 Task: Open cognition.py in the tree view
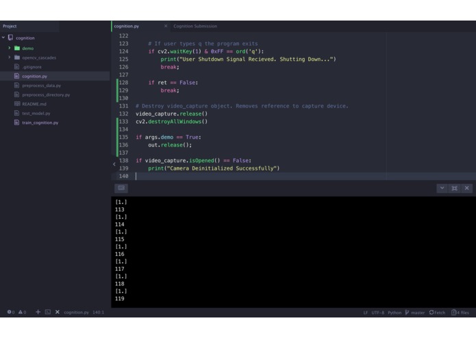[x=34, y=76]
